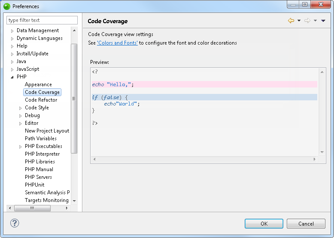Open the help question mark icon
This screenshot has height=238, width=334.
coord(15,223)
